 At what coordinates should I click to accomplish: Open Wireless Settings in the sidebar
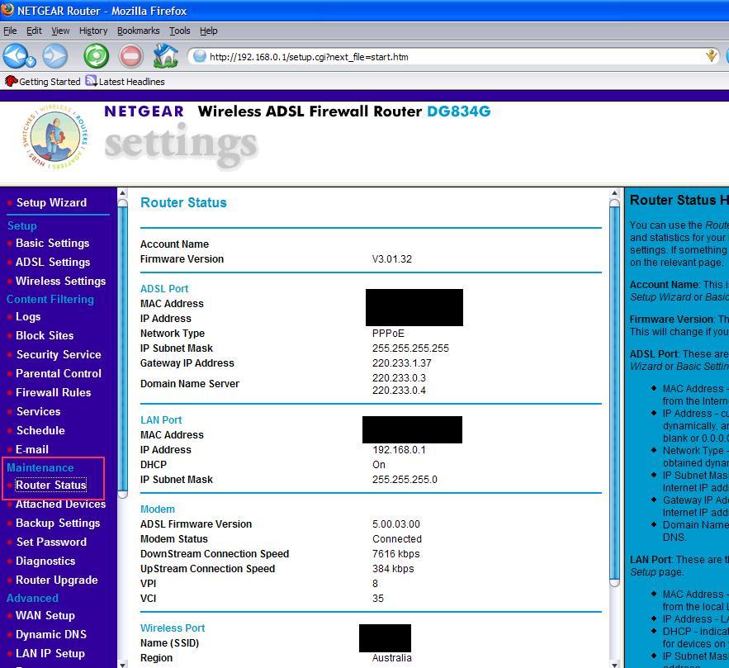tap(61, 282)
